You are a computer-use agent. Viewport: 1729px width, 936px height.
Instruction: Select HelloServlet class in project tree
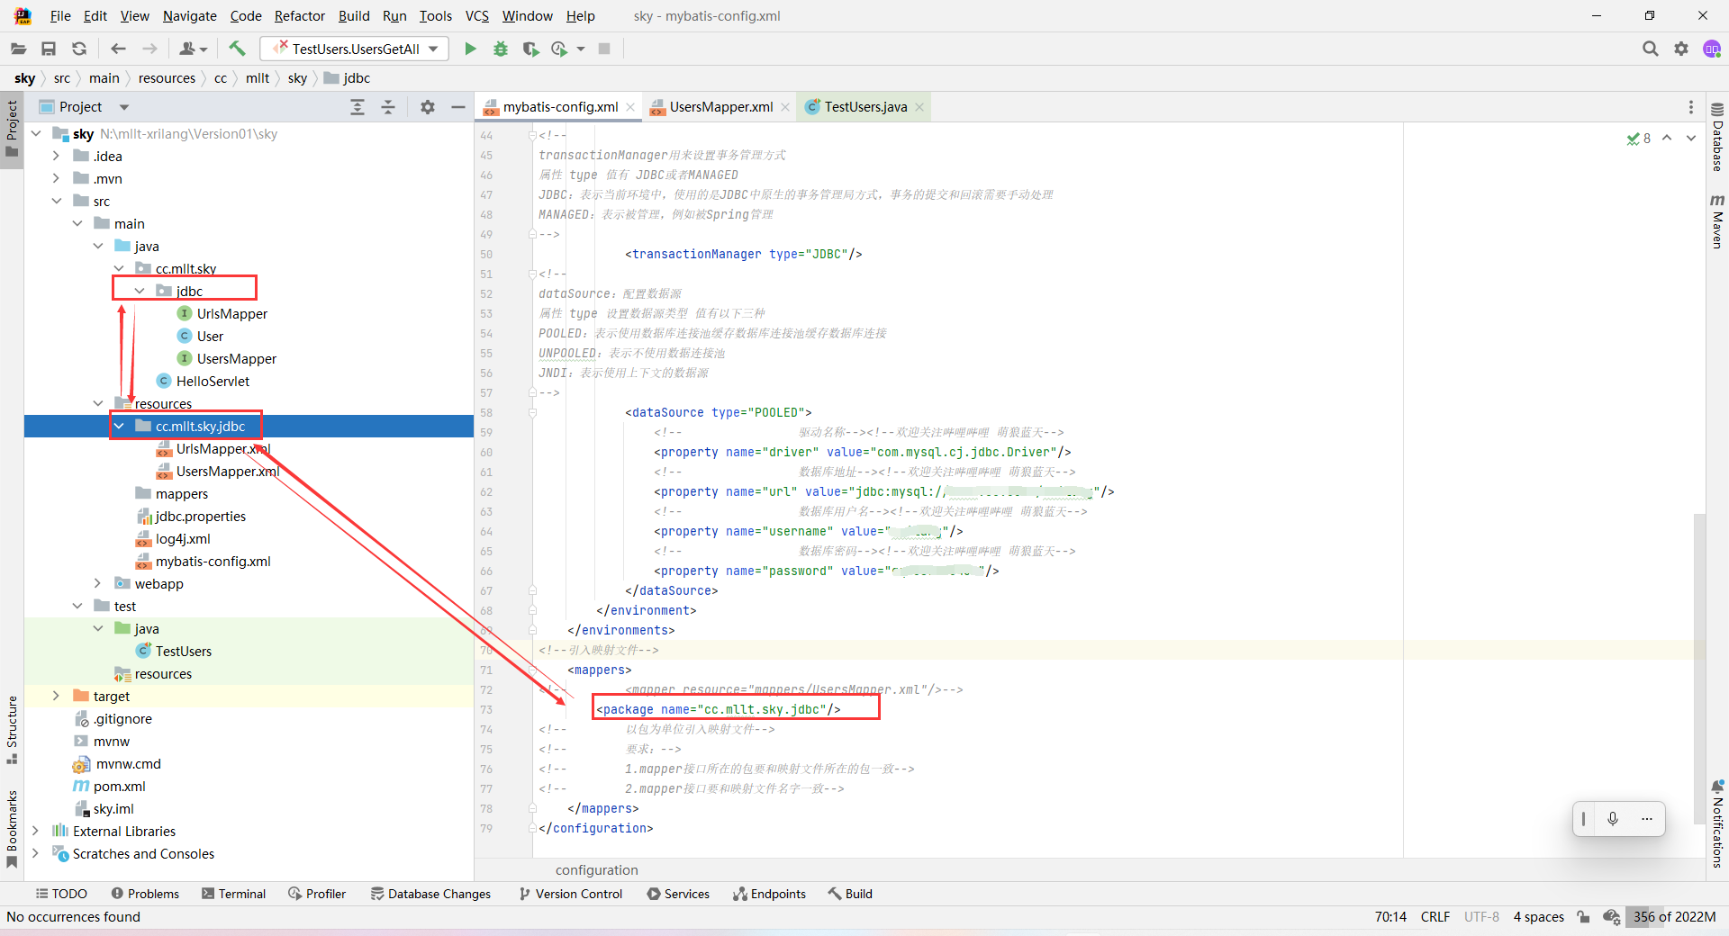pyautogui.click(x=213, y=381)
